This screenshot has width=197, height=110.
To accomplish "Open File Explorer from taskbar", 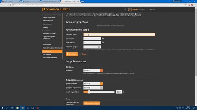I will (x=18, y=108).
